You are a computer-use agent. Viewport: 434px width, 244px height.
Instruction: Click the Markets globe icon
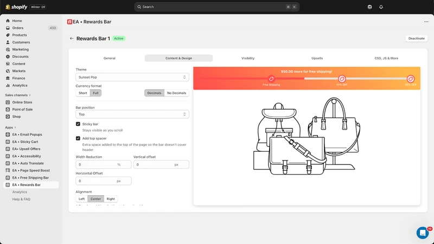click(x=8, y=71)
